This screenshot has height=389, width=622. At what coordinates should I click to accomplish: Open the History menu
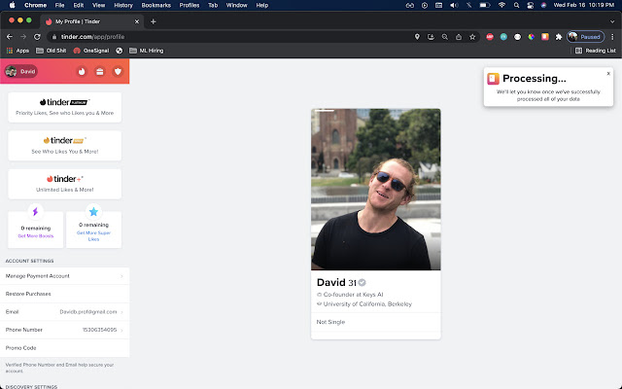[123, 5]
